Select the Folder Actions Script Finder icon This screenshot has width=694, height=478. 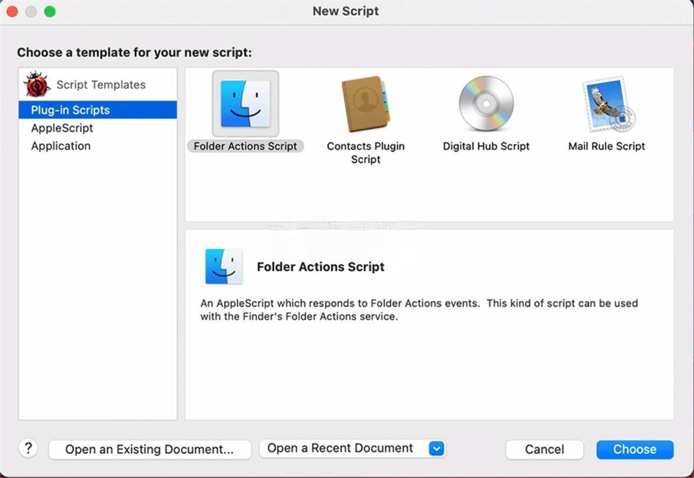click(x=245, y=103)
